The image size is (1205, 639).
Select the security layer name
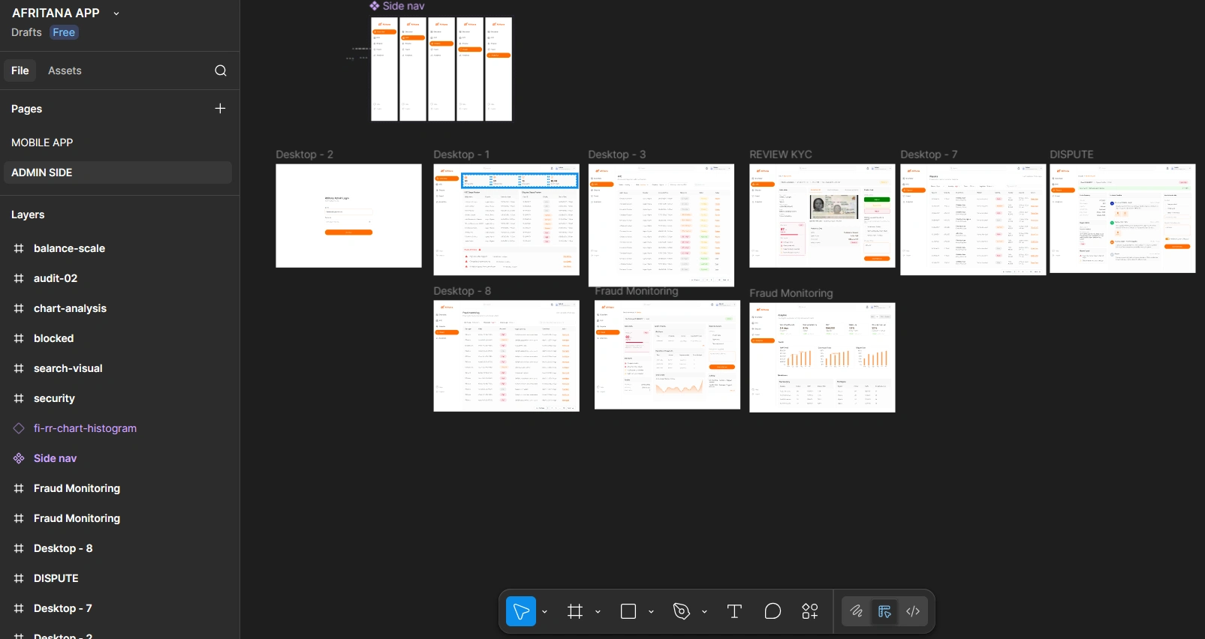tap(54, 398)
